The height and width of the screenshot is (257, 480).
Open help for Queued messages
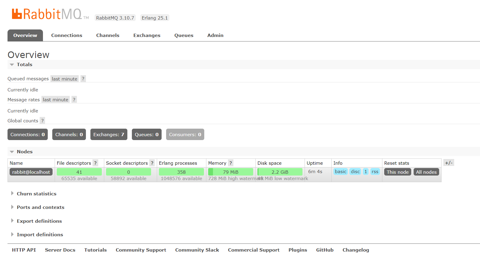pyautogui.click(x=83, y=79)
